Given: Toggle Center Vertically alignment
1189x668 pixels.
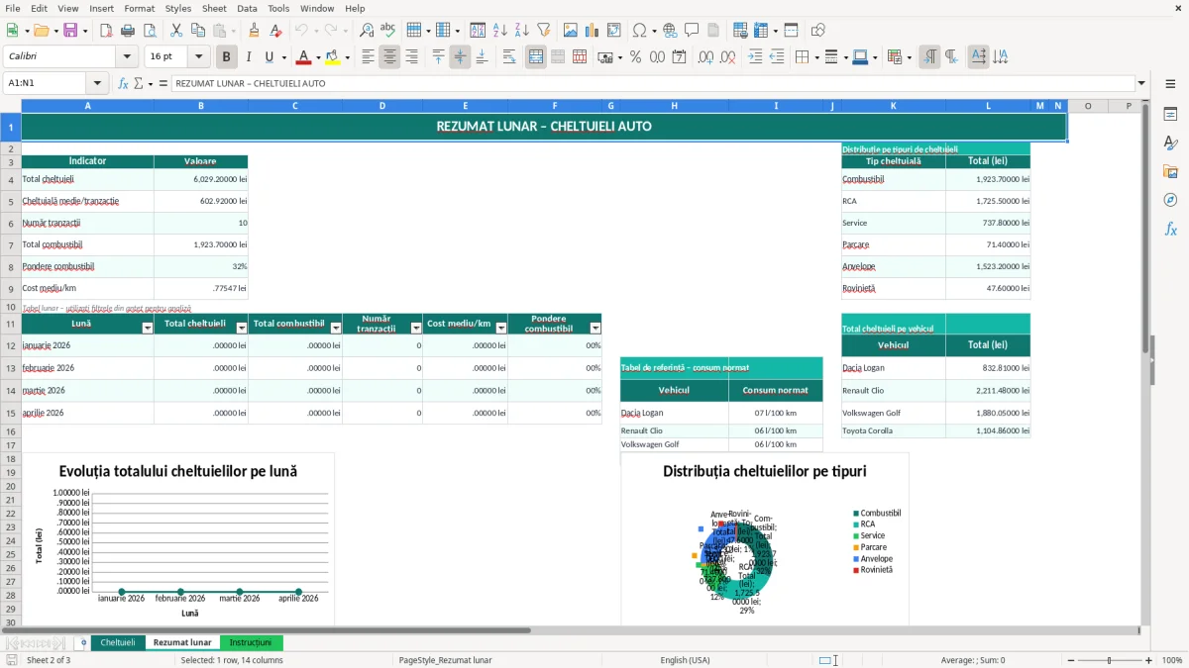Looking at the screenshot, I should coord(460,57).
